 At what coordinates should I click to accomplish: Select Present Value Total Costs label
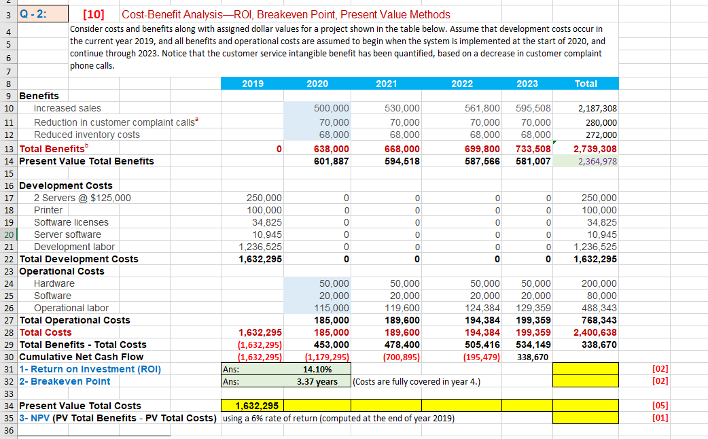(80, 406)
